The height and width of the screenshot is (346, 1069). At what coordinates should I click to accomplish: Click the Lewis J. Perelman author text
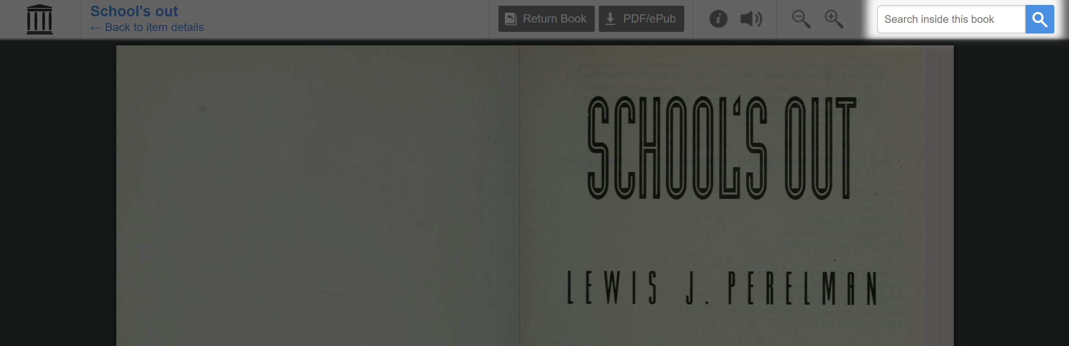[722, 288]
